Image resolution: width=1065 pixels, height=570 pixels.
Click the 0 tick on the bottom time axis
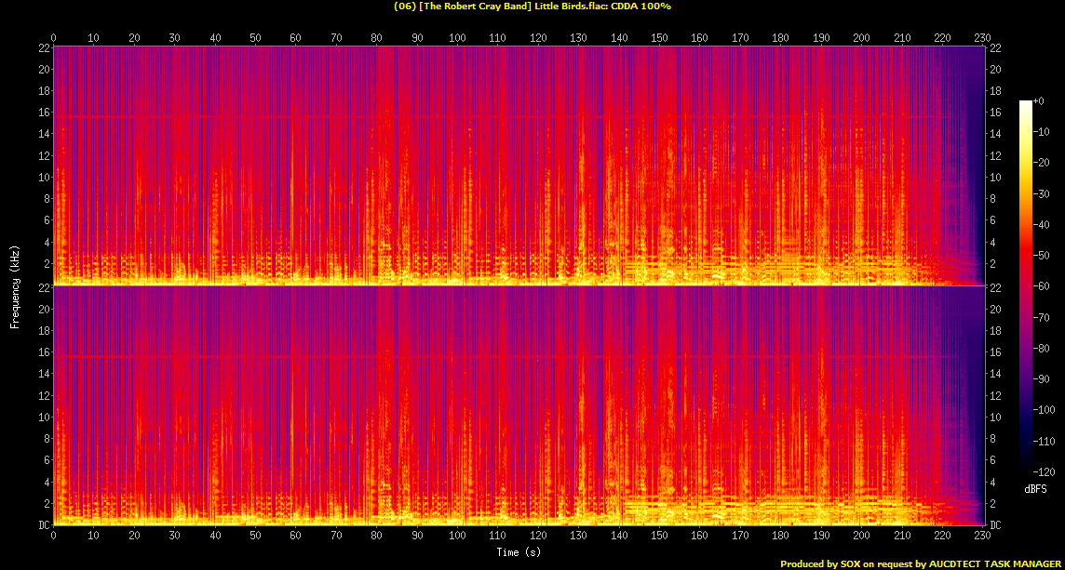54,537
